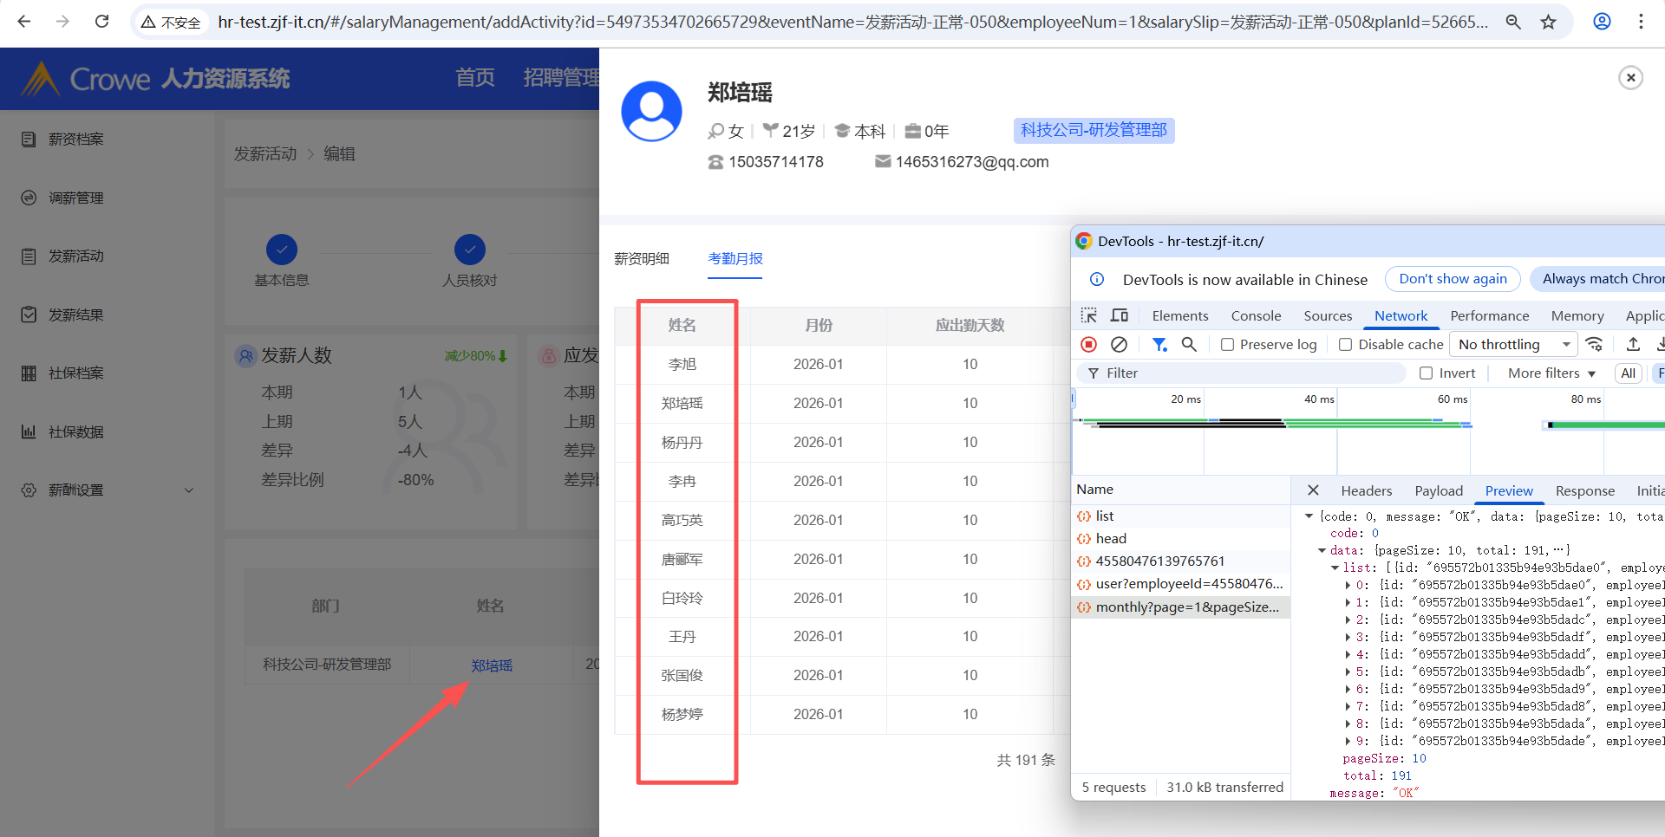The width and height of the screenshot is (1665, 837).
Task: Stop recording network log in DevTools
Action: tap(1089, 345)
